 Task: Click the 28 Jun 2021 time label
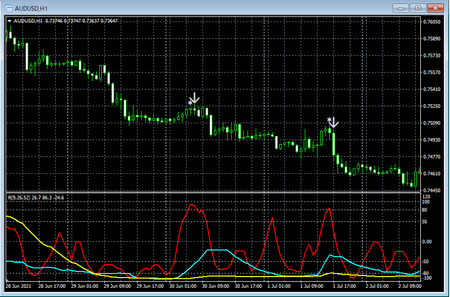tap(18, 286)
